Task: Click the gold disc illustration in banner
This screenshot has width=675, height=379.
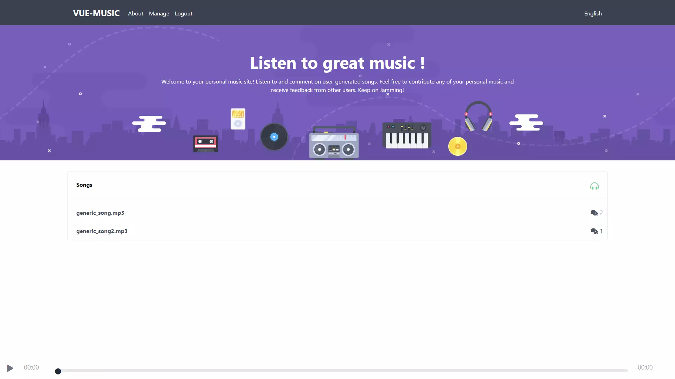Action: click(458, 146)
